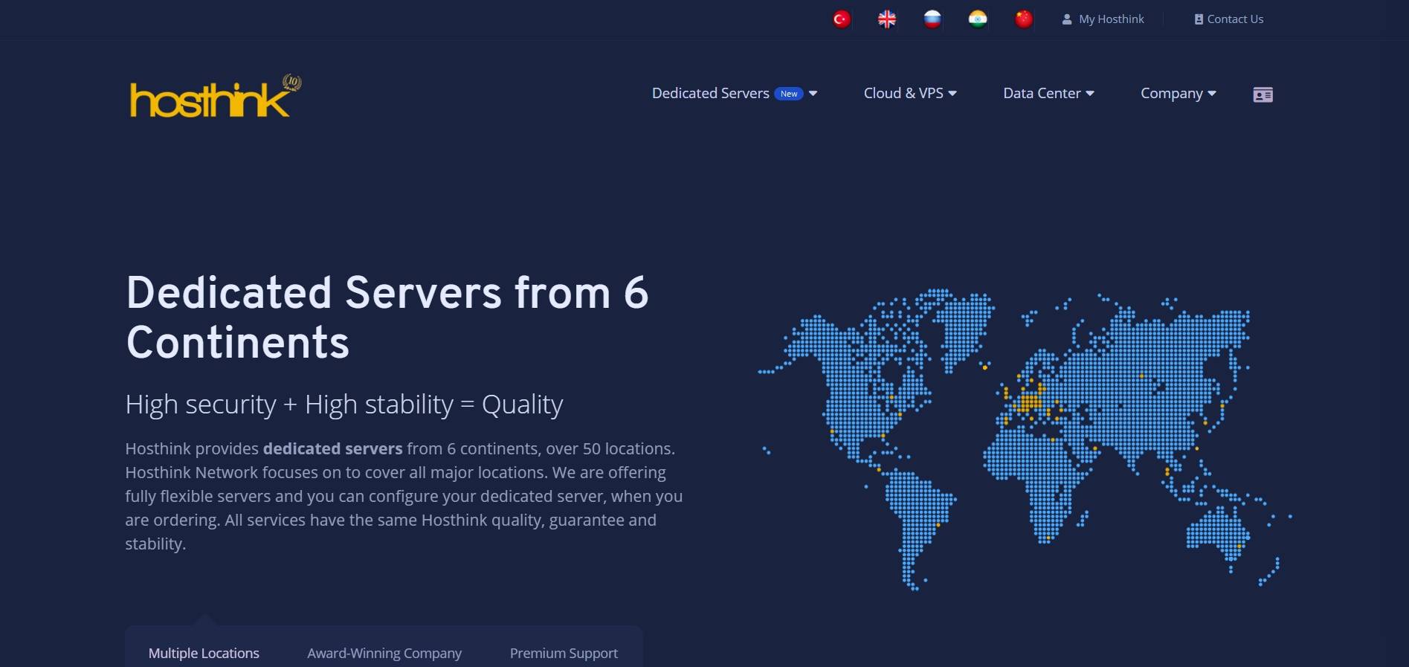This screenshot has width=1409, height=667.
Task: Open the Company dropdown menu
Action: (x=1179, y=93)
